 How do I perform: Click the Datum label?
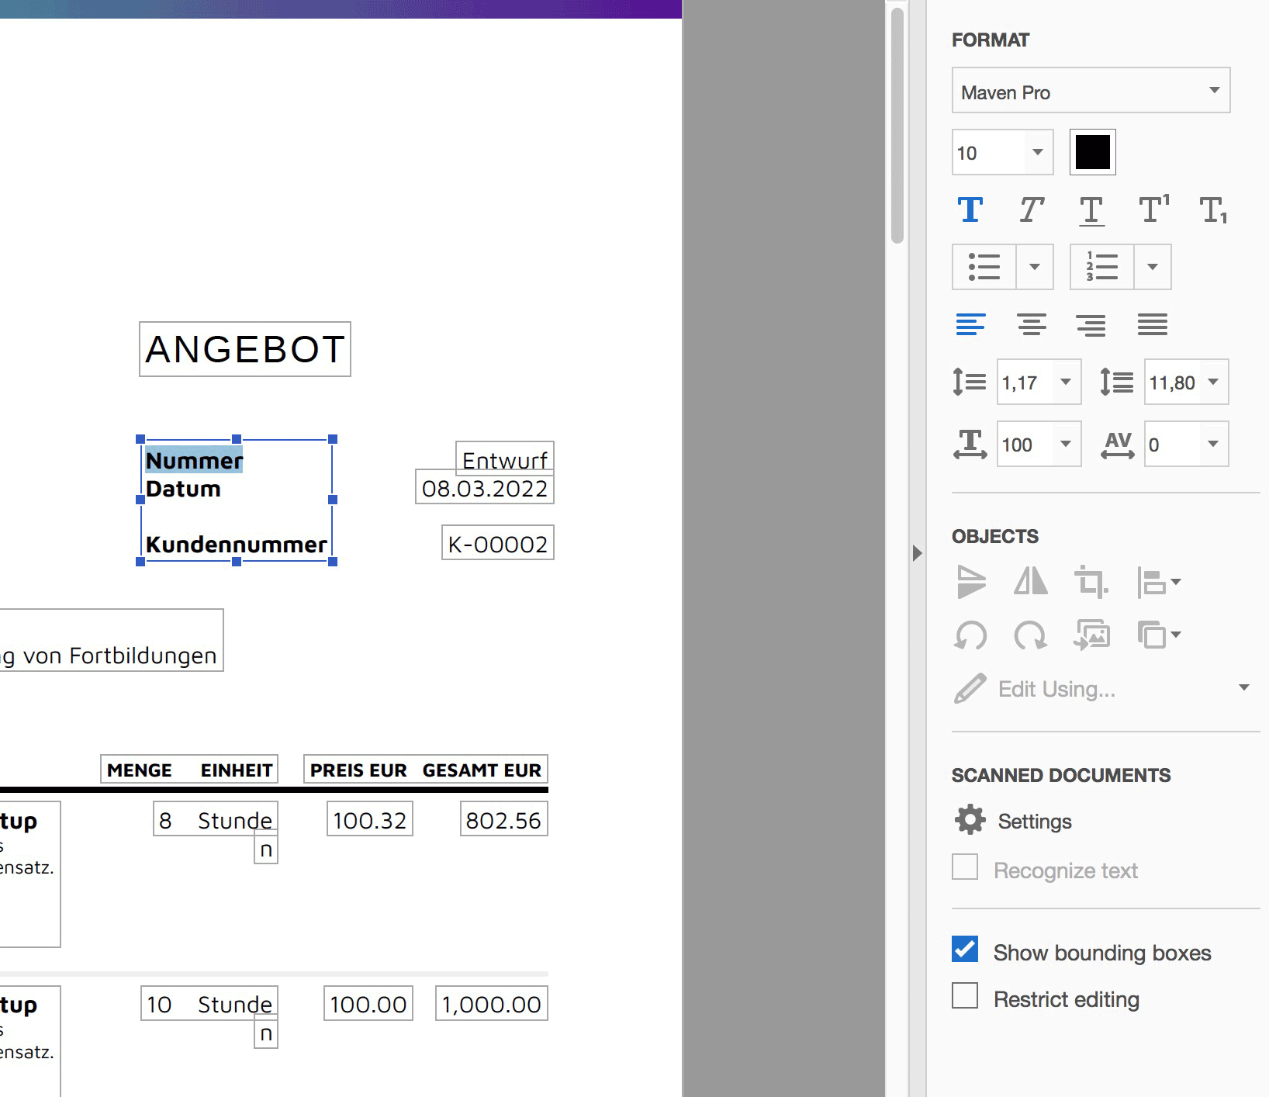[x=183, y=489]
